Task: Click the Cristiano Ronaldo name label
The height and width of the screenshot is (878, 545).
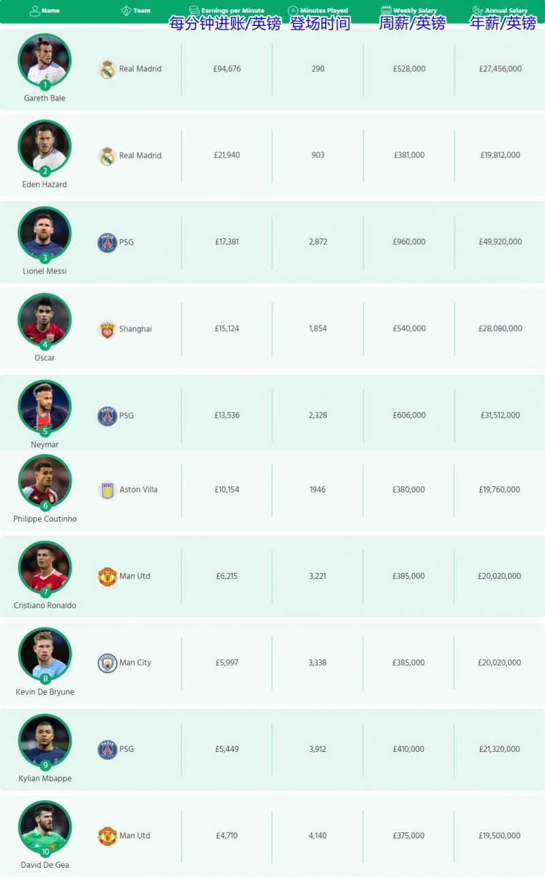Action: point(45,606)
